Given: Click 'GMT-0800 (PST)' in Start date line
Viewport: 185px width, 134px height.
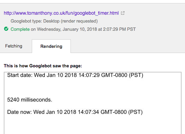Looking at the screenshot, I should pos(122,75).
